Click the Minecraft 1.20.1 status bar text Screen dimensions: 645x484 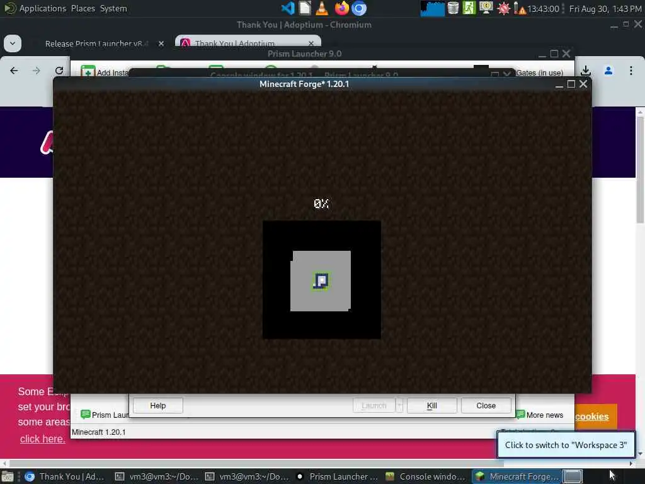click(99, 432)
